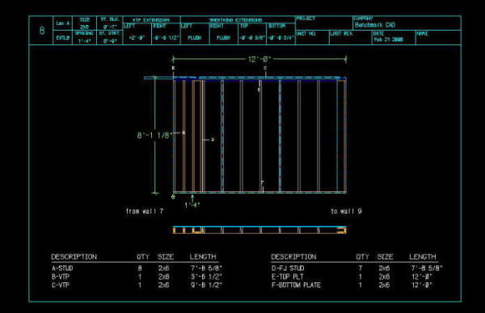Select the plan-view strip below the elevation

click(x=259, y=230)
